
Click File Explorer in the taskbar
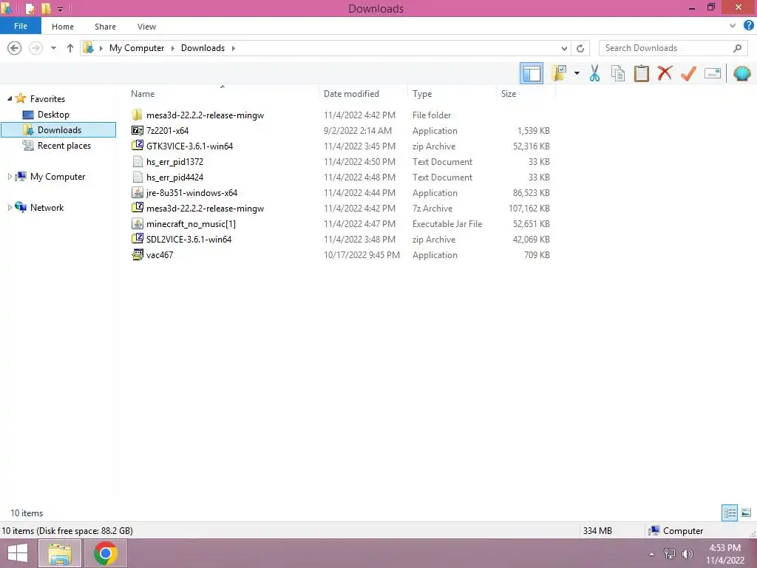(60, 553)
